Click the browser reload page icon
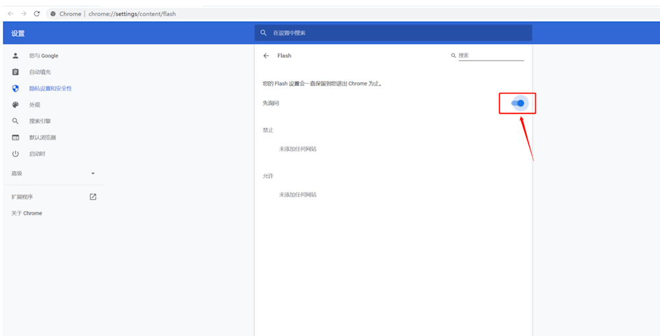660x336 pixels. (x=36, y=14)
